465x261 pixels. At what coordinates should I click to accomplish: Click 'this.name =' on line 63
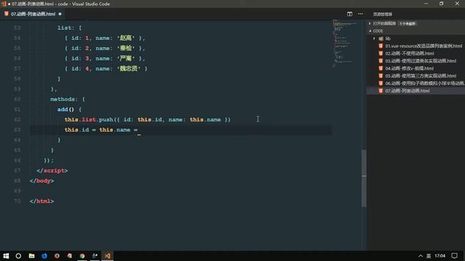[118, 130]
